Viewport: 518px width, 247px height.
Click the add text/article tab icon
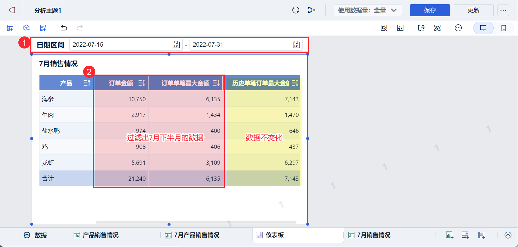pyautogui.click(x=482, y=235)
